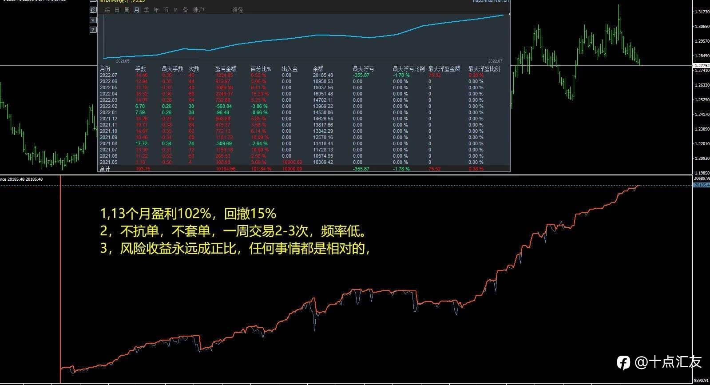The height and width of the screenshot is (385, 710).
Task: Click the 20185.4 balance level tag on price axis
Action: click(702, 185)
